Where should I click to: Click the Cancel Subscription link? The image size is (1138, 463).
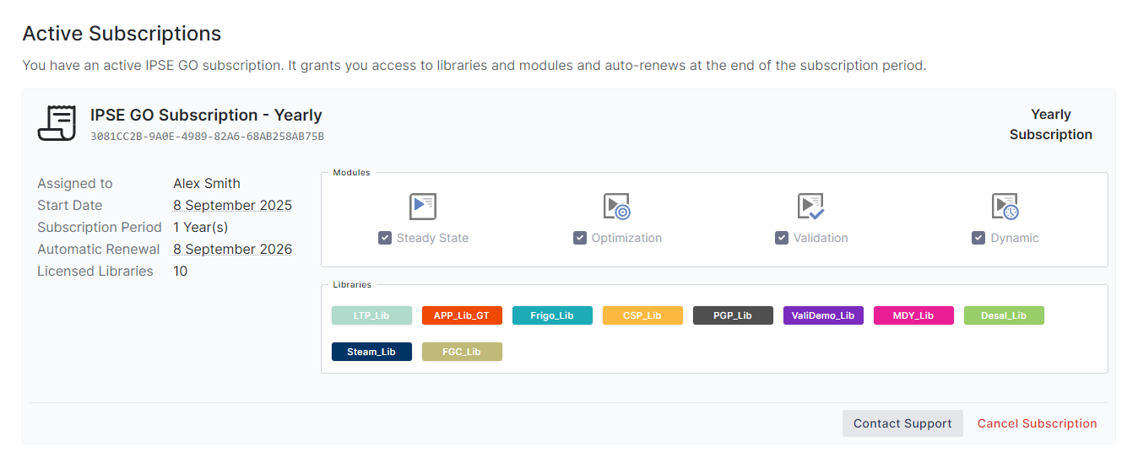pos(1037,423)
